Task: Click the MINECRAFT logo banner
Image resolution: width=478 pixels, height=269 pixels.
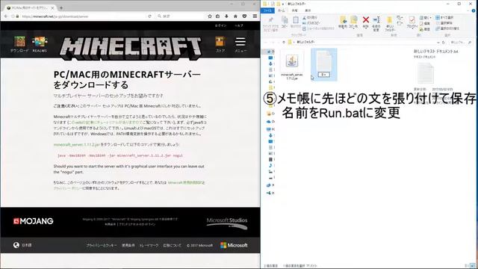Action: [x=131, y=48]
